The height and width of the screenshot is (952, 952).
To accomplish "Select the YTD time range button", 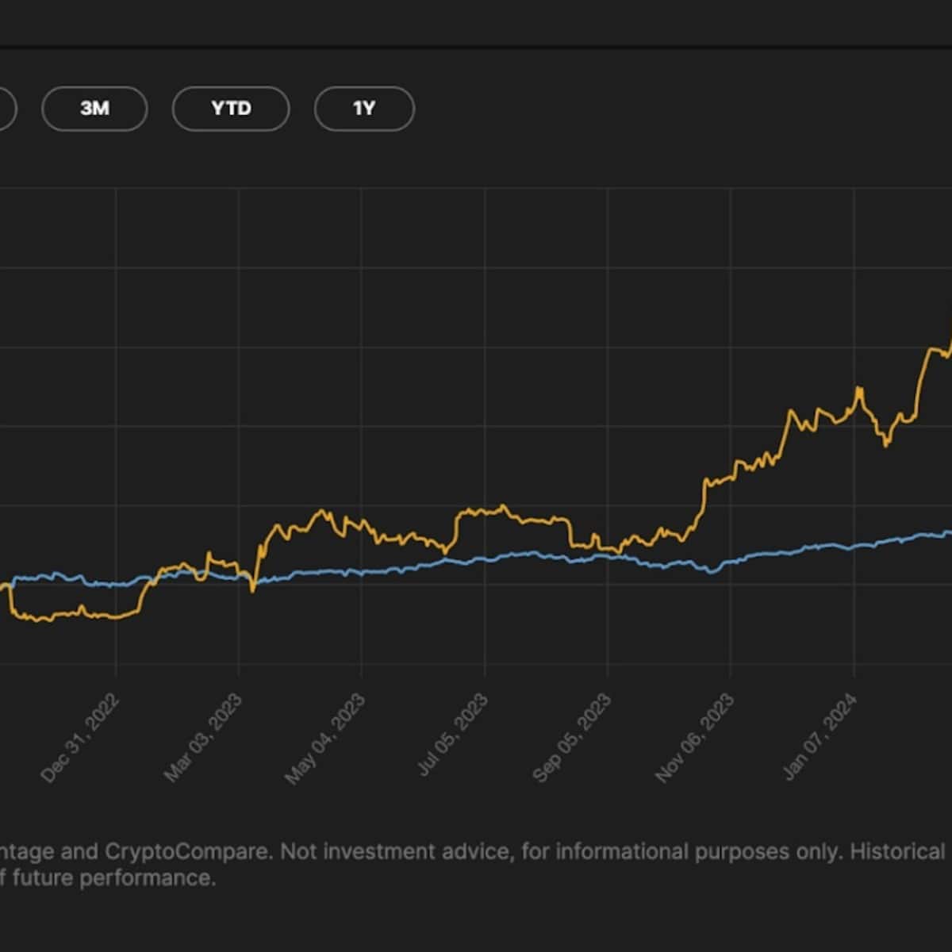I will 231,109.
